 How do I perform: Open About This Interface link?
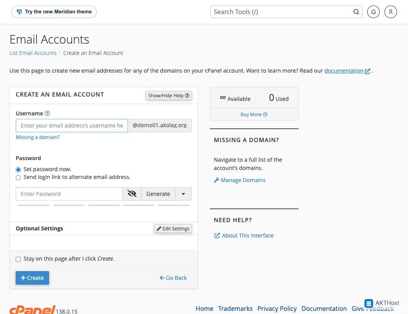click(244, 235)
